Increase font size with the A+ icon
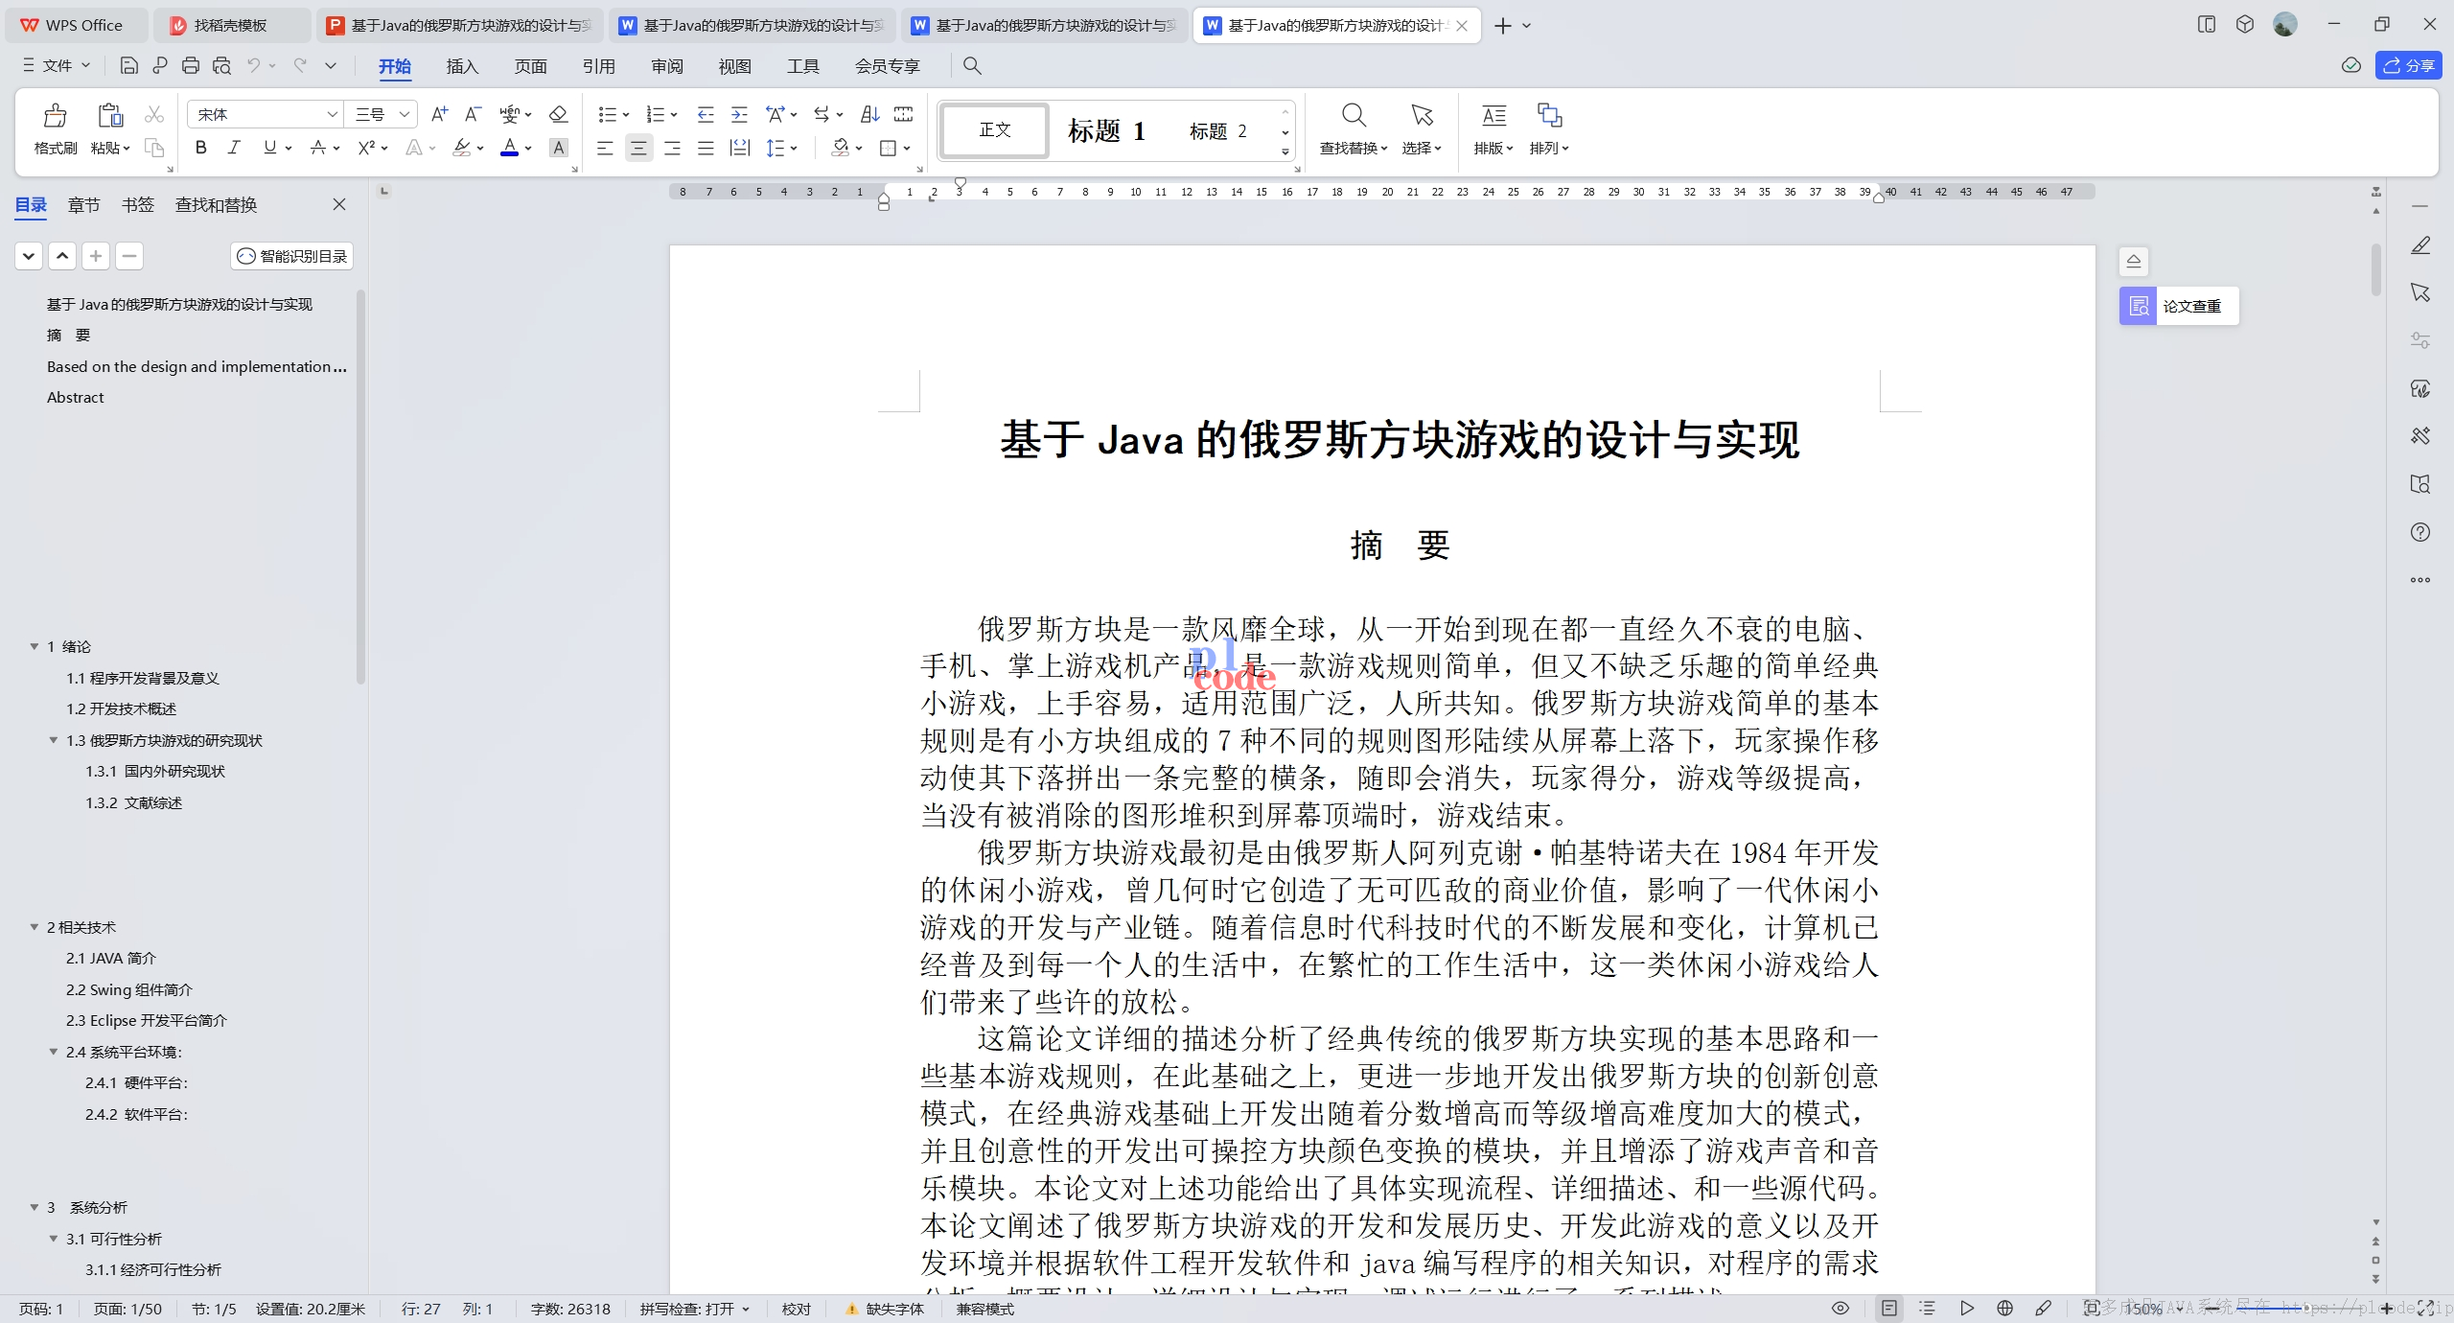Image resolution: width=2454 pixels, height=1323 pixels. (439, 114)
